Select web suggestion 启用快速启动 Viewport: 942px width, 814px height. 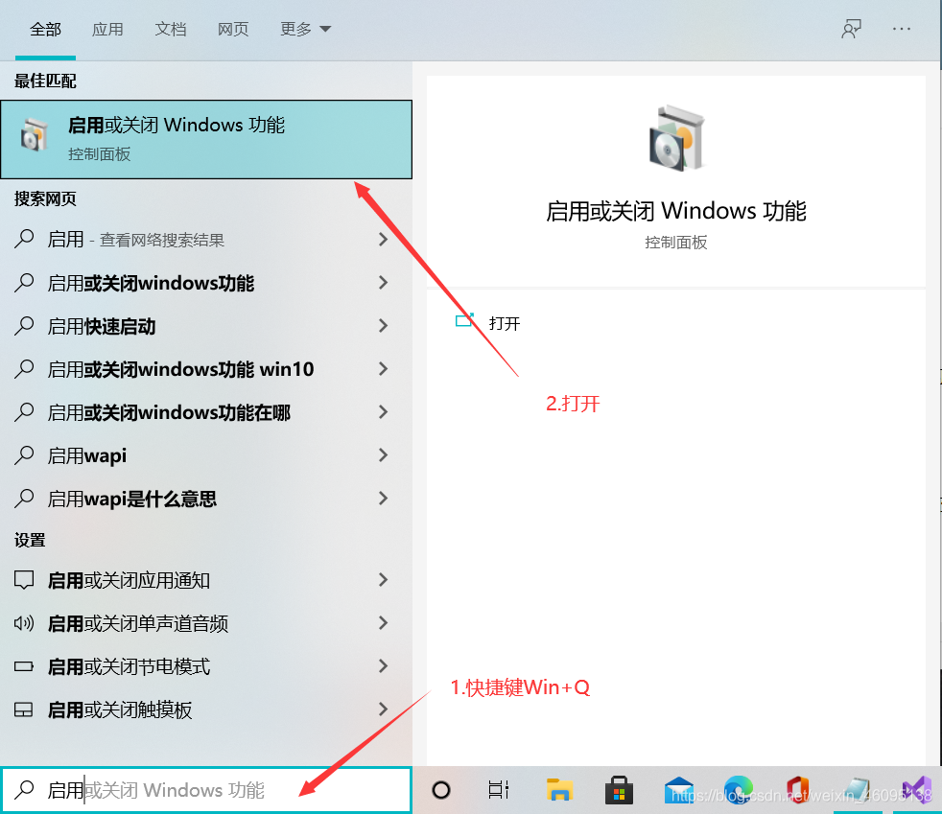coord(206,326)
